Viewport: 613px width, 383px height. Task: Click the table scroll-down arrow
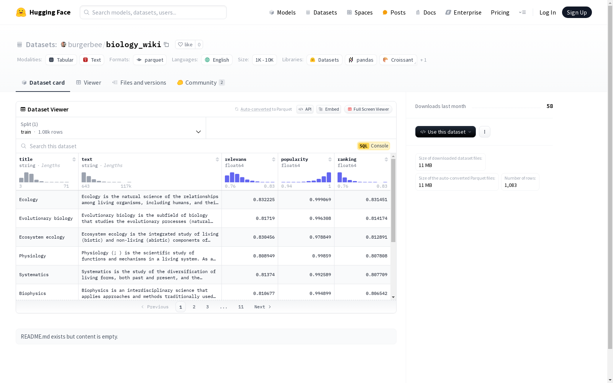(x=393, y=297)
